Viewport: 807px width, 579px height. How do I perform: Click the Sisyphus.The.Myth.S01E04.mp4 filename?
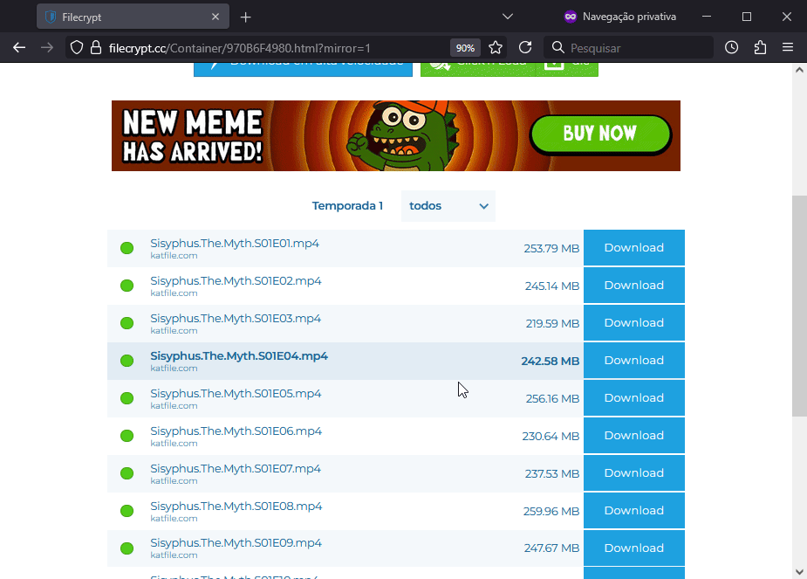[x=239, y=356]
